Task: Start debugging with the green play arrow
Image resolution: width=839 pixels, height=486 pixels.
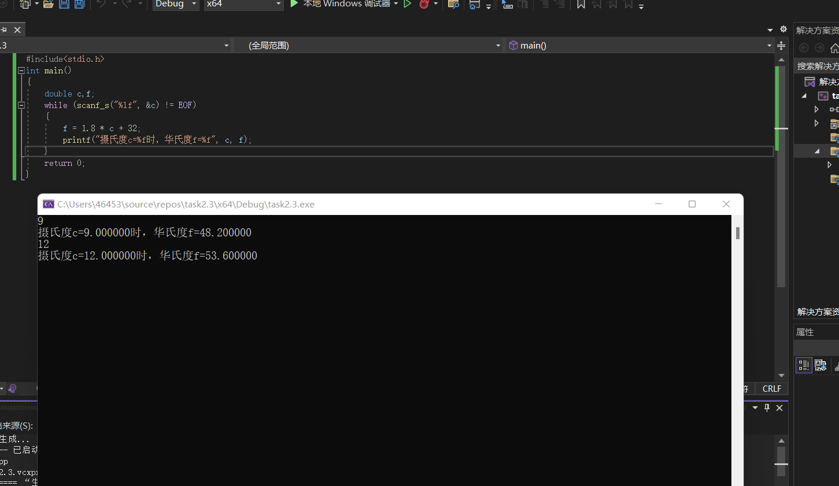Action: pos(294,3)
